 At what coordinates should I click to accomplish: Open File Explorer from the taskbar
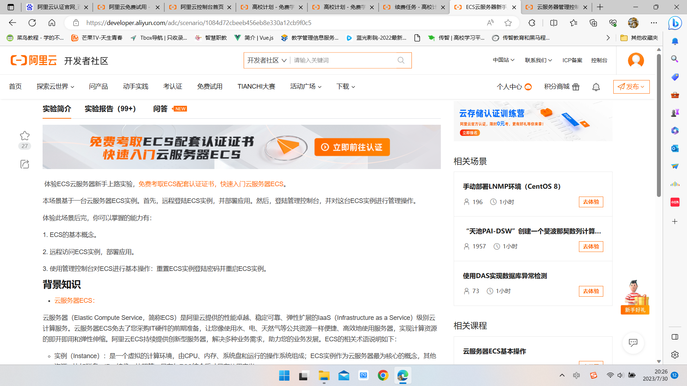point(324,376)
